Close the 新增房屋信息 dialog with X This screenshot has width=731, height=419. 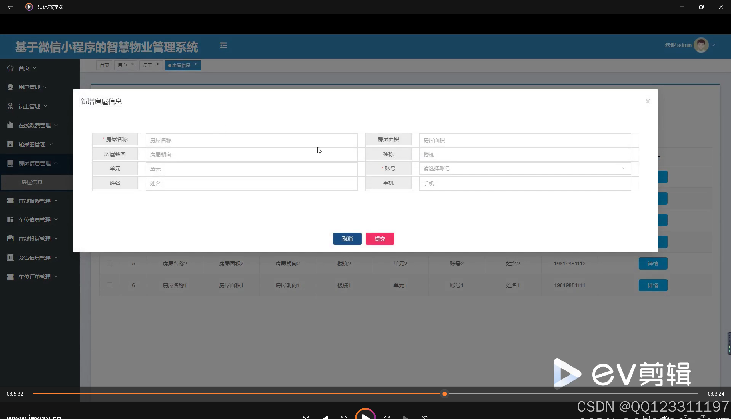(648, 101)
